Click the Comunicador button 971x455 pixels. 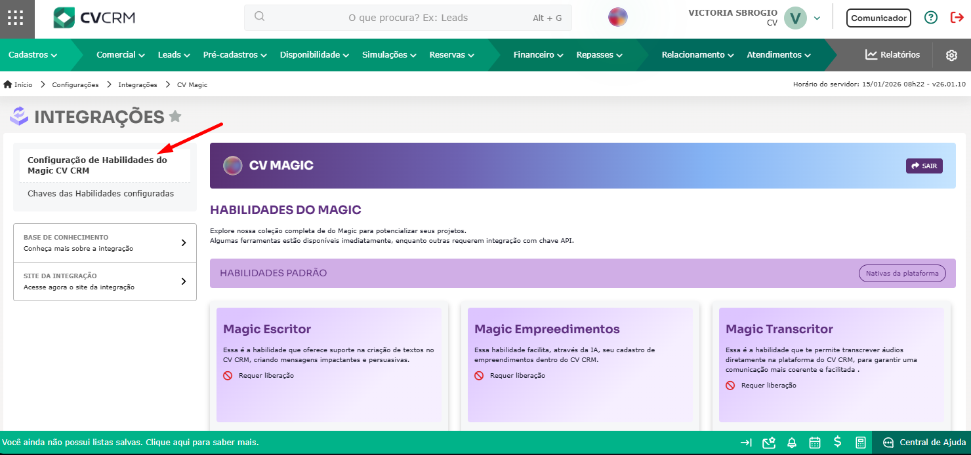click(878, 18)
